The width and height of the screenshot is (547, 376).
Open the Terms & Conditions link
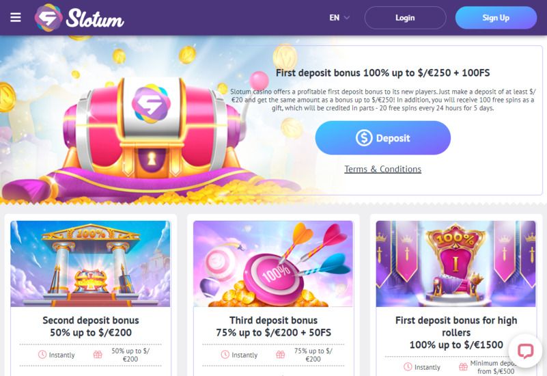pos(382,169)
